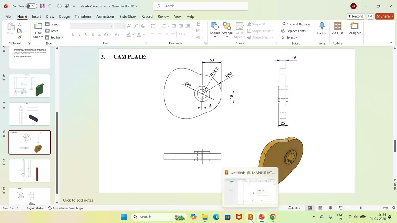Screen dimensions: 397x223
Task: Open the Shape Outline dropdown
Action: [261, 31]
